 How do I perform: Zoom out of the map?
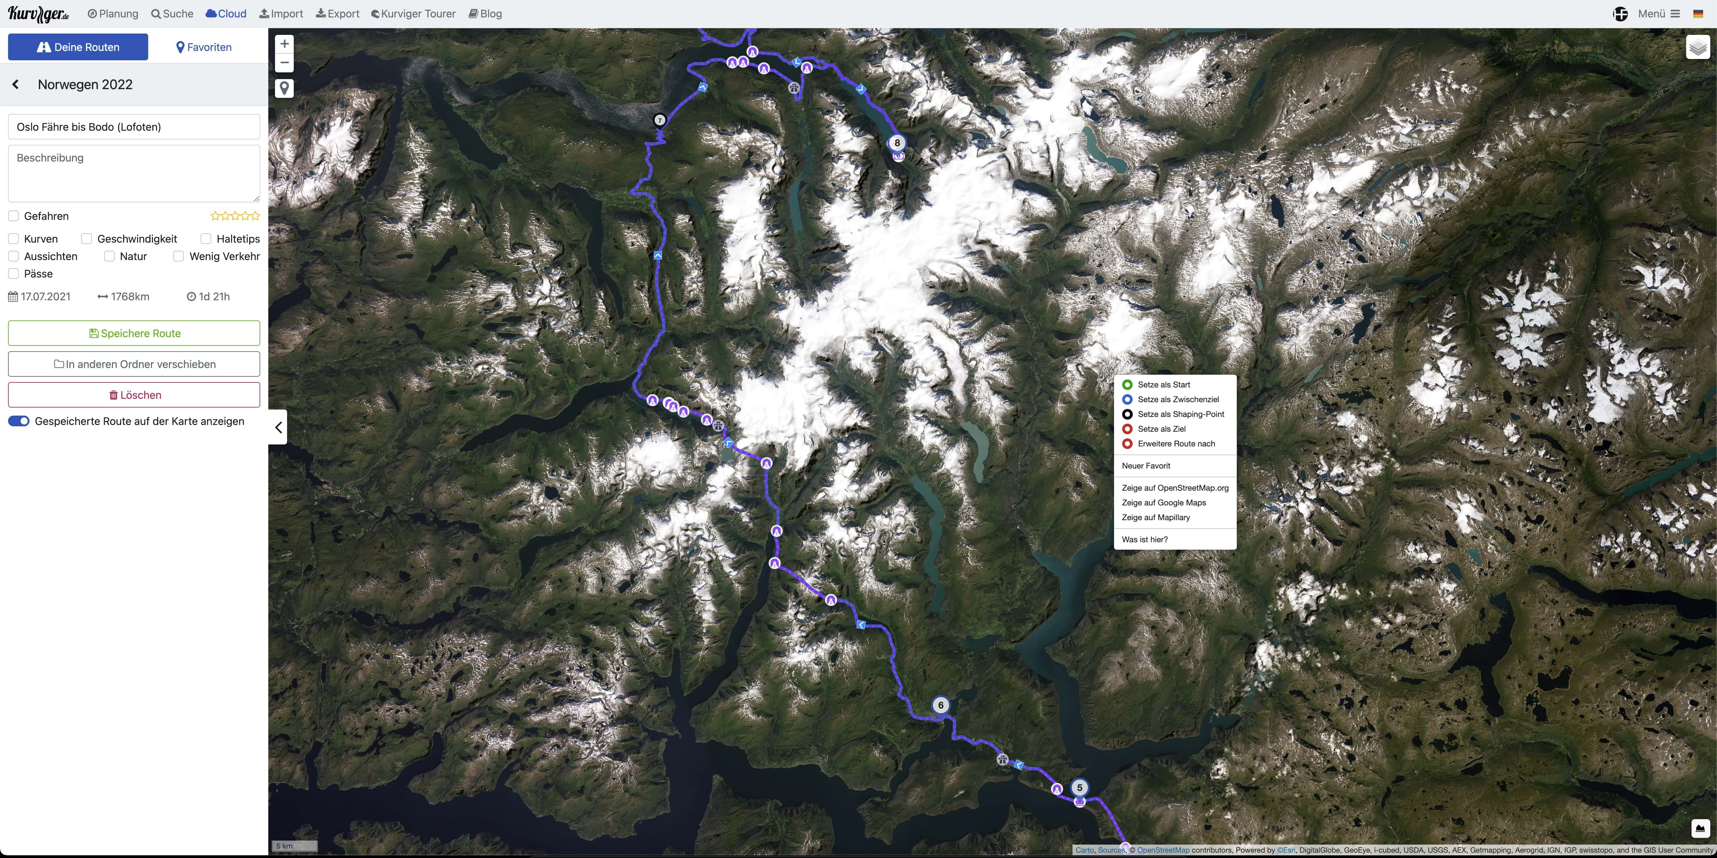(x=284, y=63)
